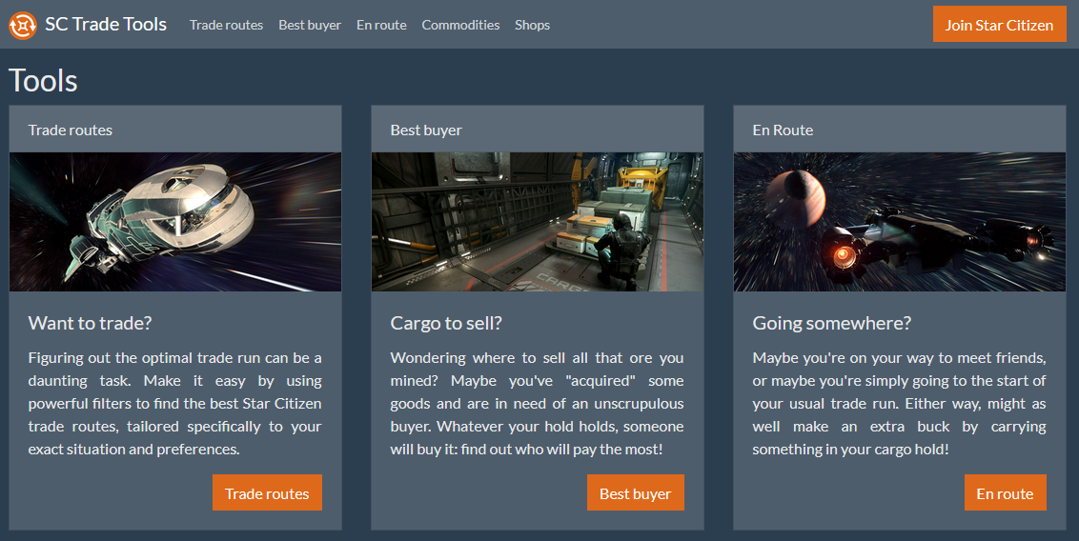Open the SC Trade Tools brand link
1079x541 pixels.
click(x=88, y=25)
